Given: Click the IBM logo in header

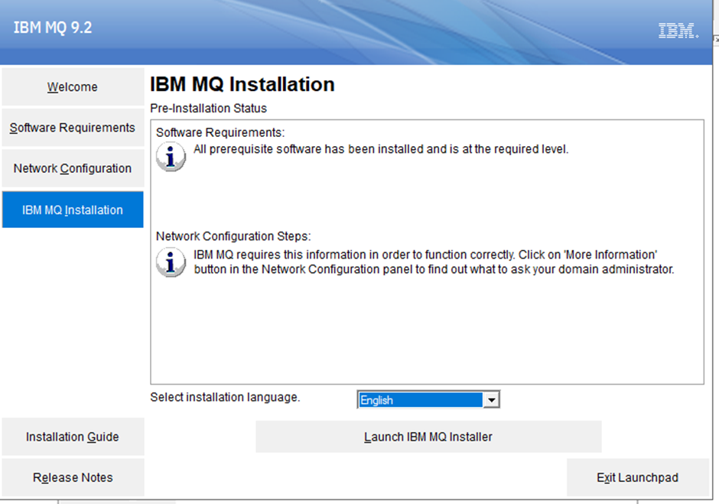Looking at the screenshot, I should (678, 31).
